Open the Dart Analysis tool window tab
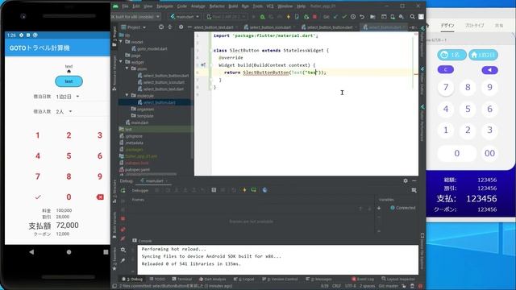This screenshot has height=290, width=516. (212, 280)
